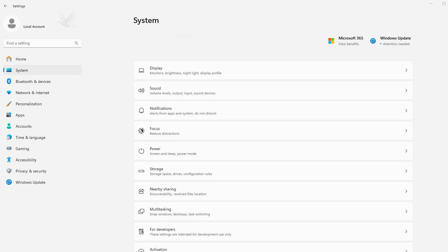The height and width of the screenshot is (252, 448).
Task: Open Network & internet label
Action: [32, 93]
